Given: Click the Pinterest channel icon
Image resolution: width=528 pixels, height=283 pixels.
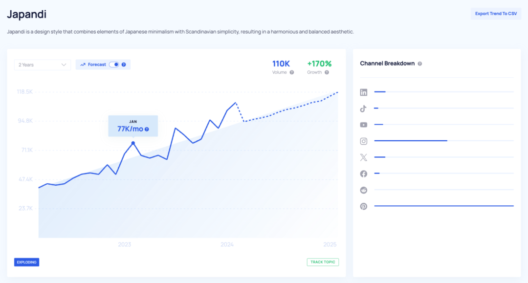Looking at the screenshot, I should click(364, 206).
